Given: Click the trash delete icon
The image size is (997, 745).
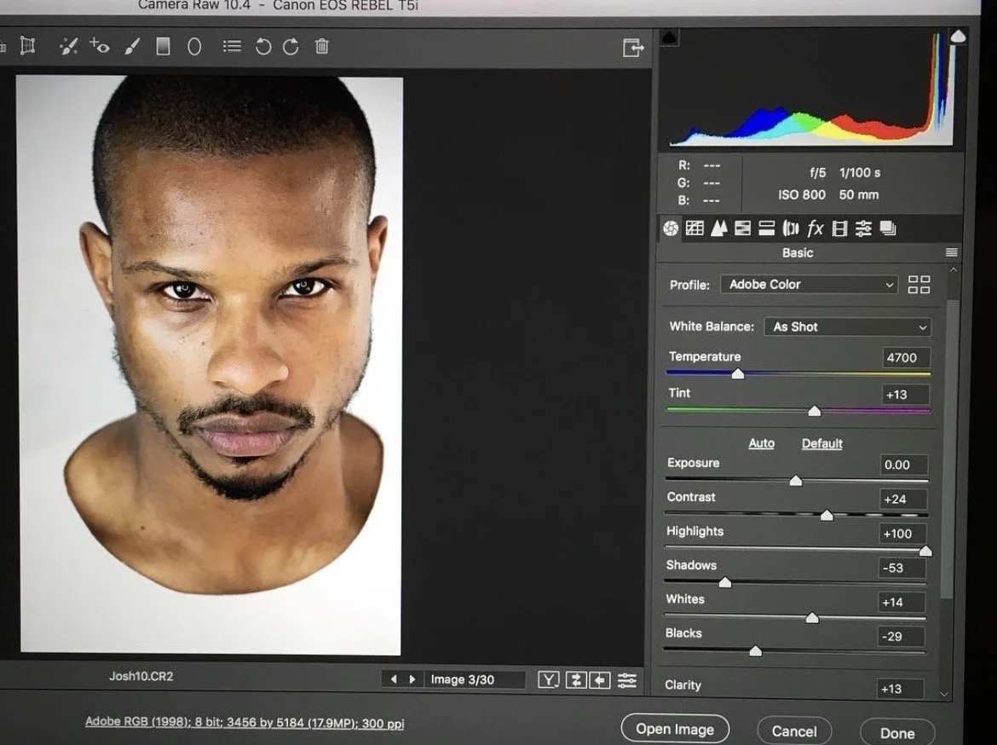Looking at the screenshot, I should coord(322,46).
